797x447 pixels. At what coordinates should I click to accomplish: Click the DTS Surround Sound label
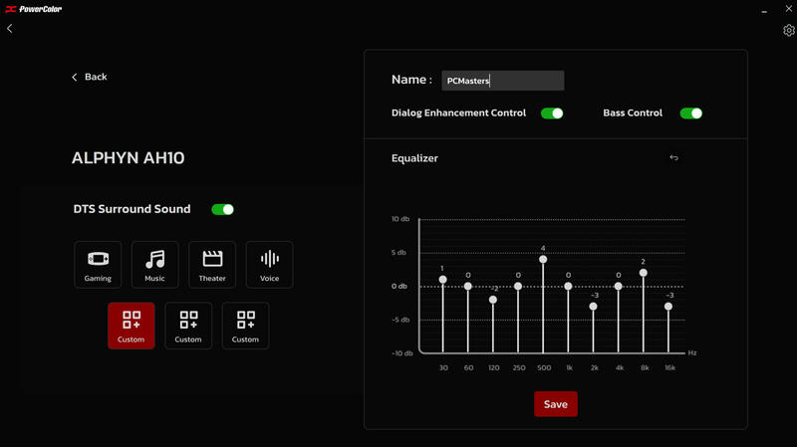[x=133, y=209]
